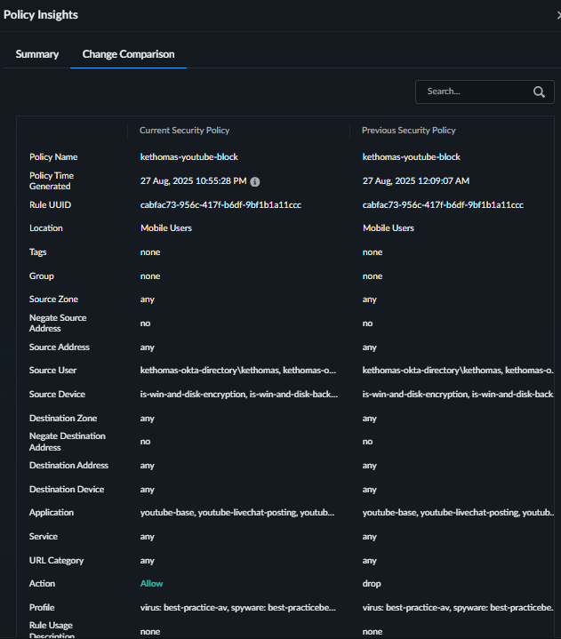Click the green Allow action value
The width and height of the screenshot is (561, 639).
(152, 584)
